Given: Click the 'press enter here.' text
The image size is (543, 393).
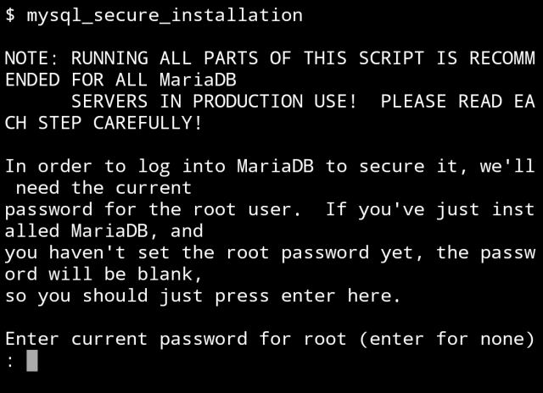Looking at the screenshot, I should 308,296.
